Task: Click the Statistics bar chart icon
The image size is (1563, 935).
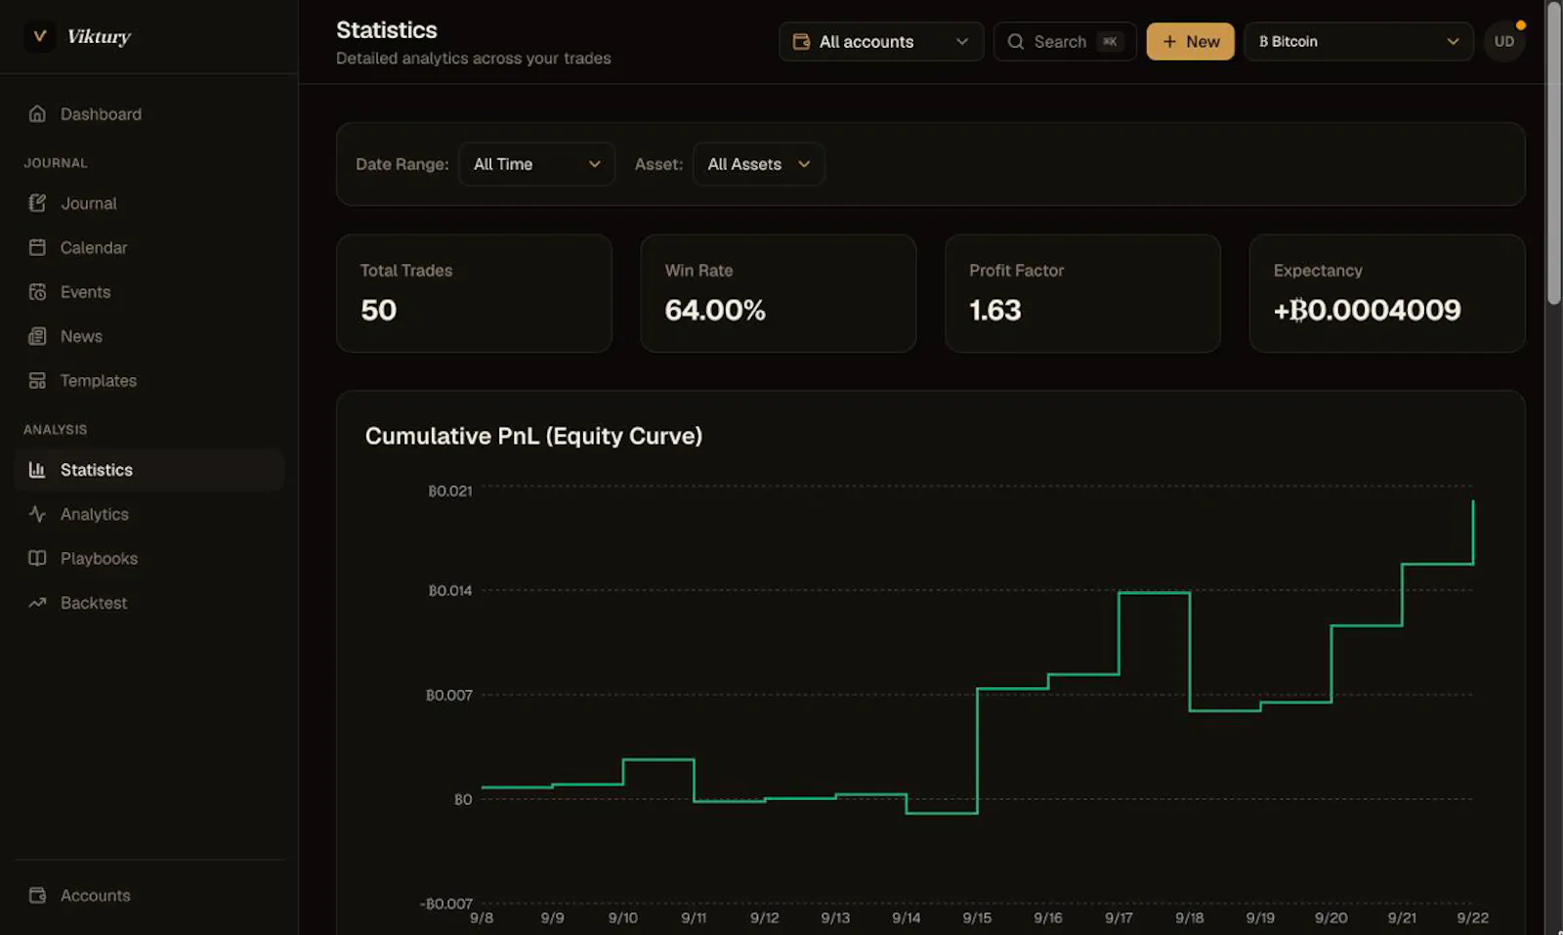Action: 37,470
